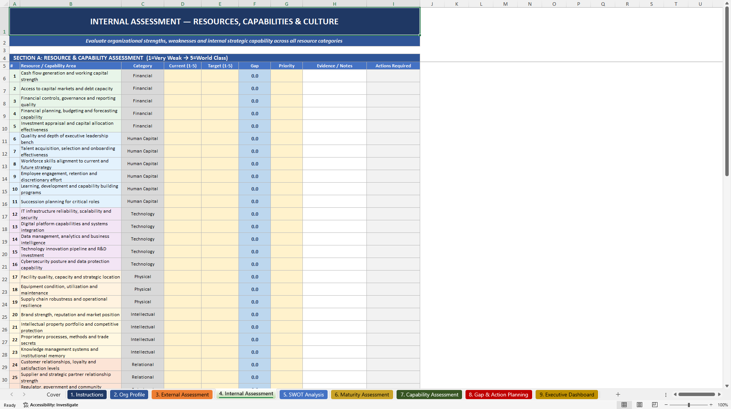
Task: Select the Current (1-5) header cell
Action: point(183,66)
